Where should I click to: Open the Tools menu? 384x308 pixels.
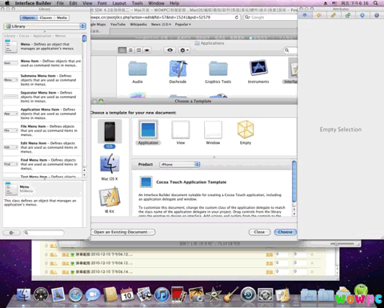pos(137,3)
